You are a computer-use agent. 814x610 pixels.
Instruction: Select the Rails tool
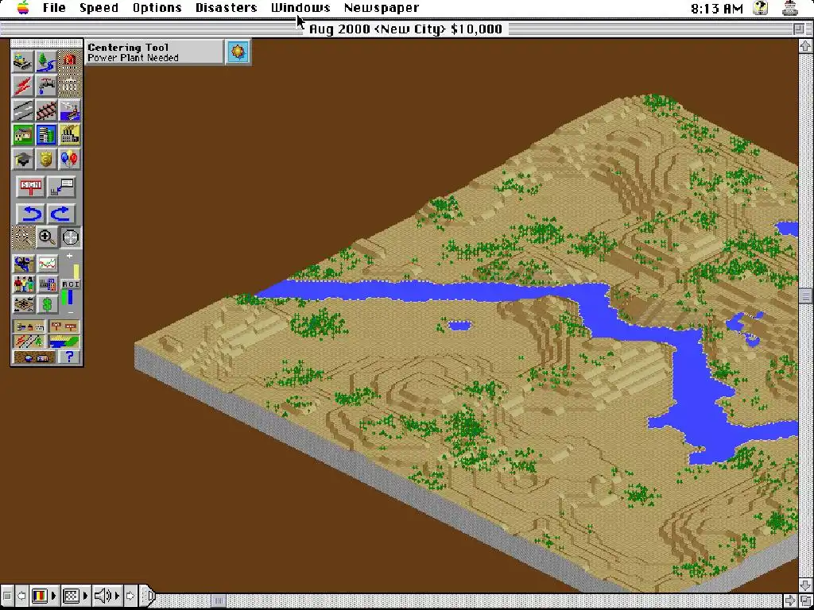pos(46,110)
